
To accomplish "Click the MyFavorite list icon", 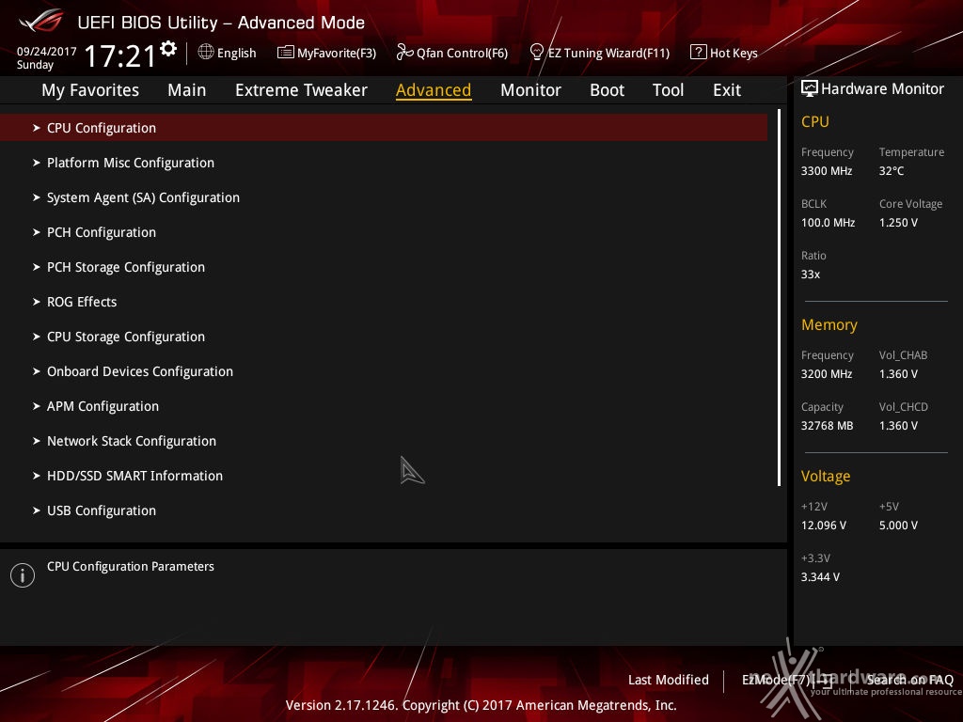I will [286, 53].
